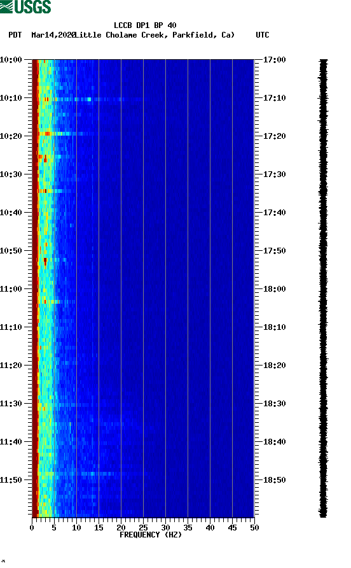This screenshot has width=351, height=568.
Task: Click the 10:20 PDT time label
Action: coord(11,136)
